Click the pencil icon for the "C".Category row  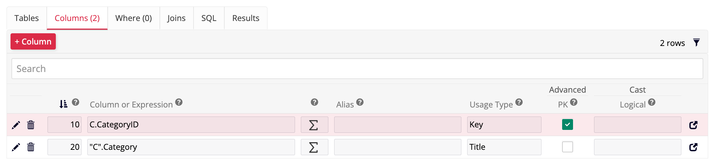(16, 147)
